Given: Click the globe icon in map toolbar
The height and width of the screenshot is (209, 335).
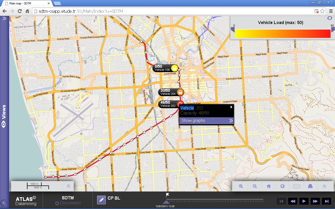Looking at the screenshot, I should point(282,186).
